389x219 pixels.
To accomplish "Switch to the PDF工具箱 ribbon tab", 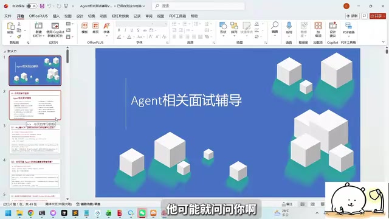I will point(177,16).
